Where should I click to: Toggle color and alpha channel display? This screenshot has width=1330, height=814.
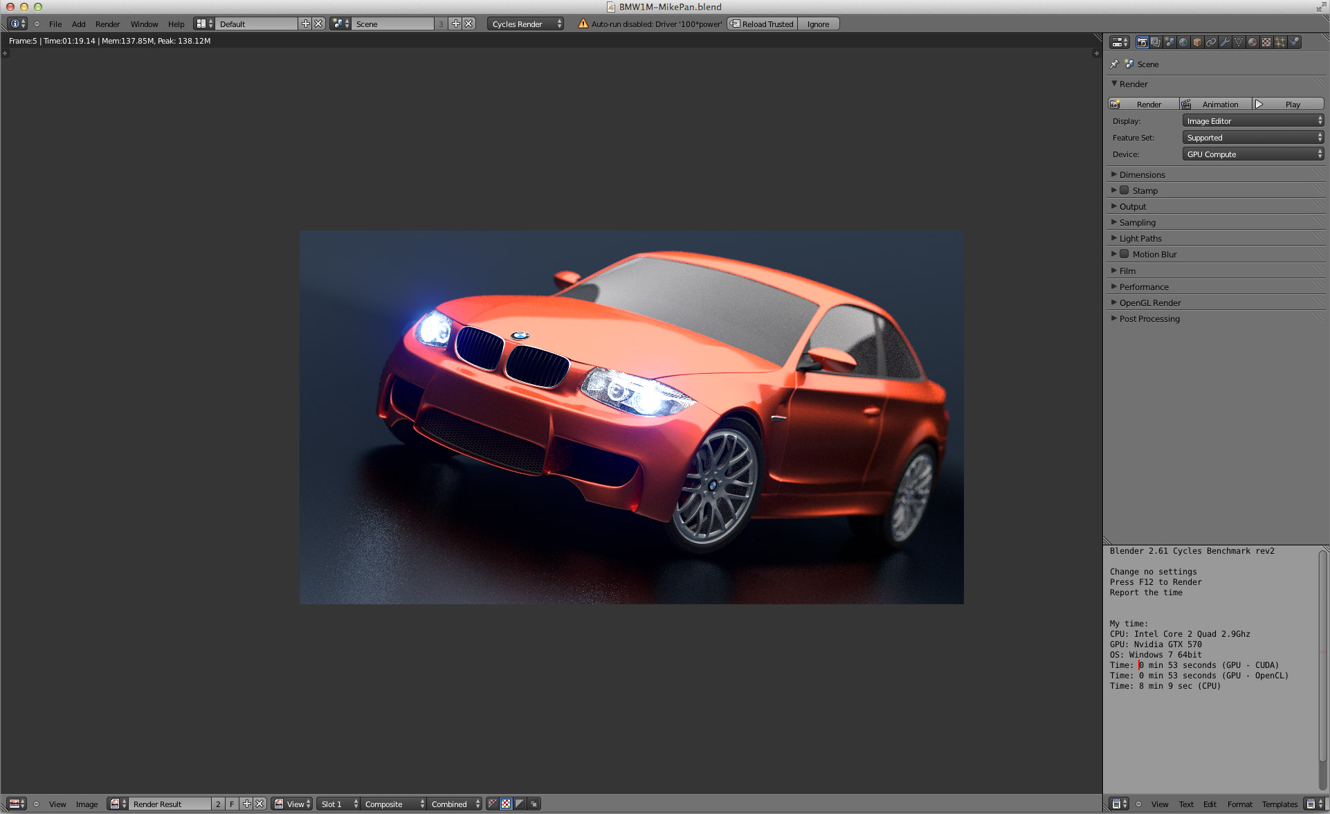point(493,804)
